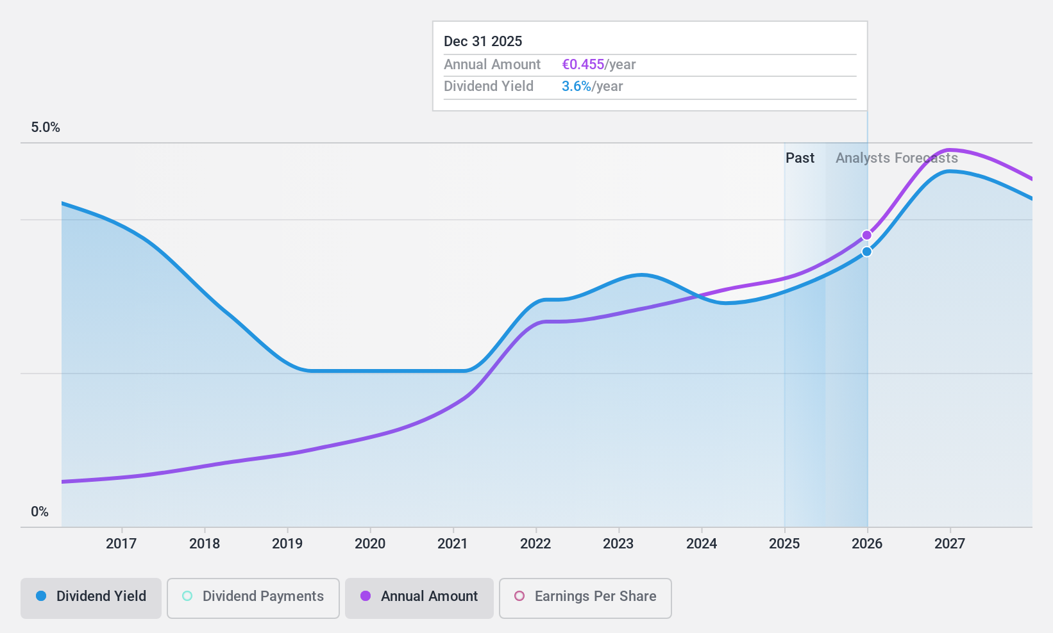The image size is (1053, 633).
Task: Click the 2023 axis label
Action: [x=618, y=544]
